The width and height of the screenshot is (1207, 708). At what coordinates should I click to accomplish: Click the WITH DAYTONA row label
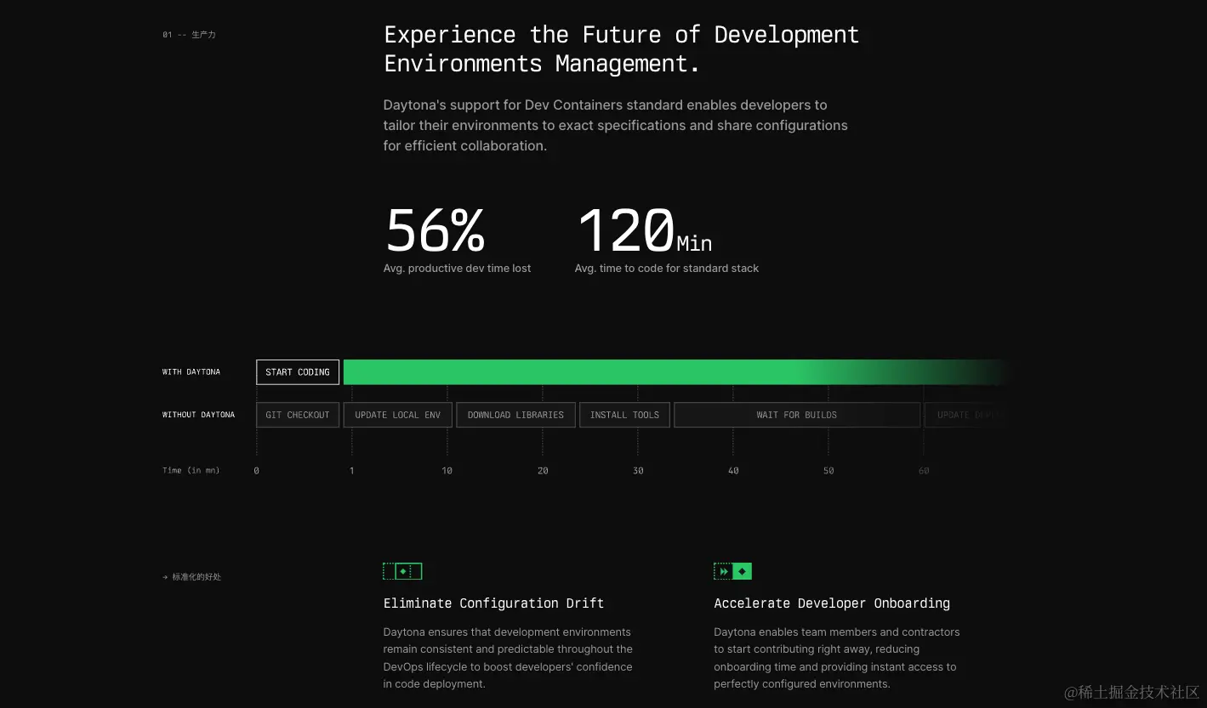pos(191,372)
